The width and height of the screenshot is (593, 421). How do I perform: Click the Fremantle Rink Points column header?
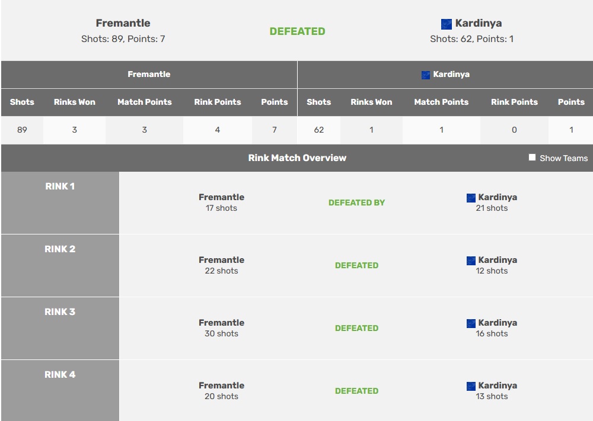pyautogui.click(x=217, y=102)
